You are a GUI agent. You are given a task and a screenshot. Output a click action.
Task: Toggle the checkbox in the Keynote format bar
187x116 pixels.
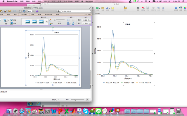point(96,13)
